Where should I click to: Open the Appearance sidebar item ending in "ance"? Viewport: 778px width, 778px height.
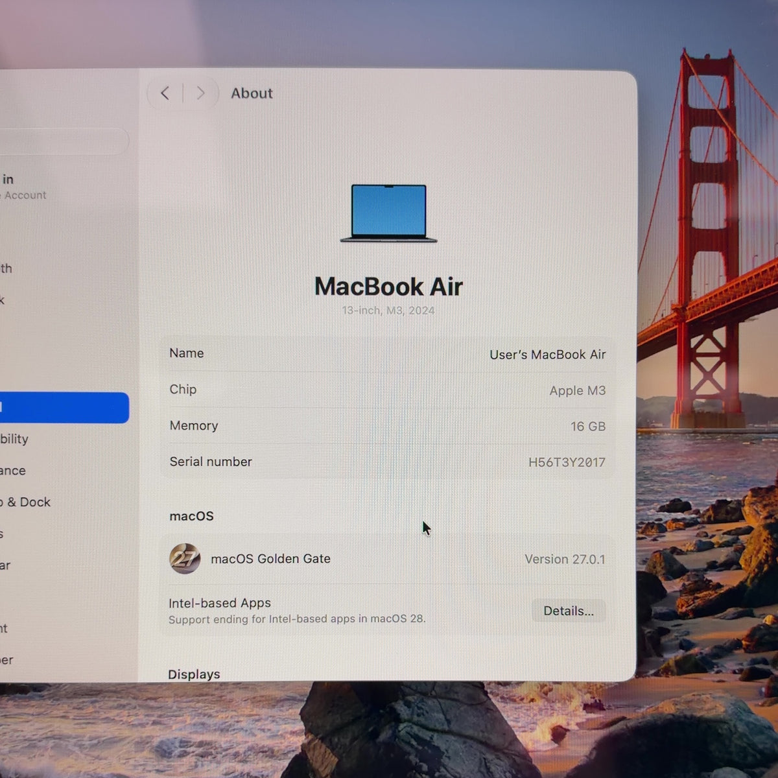(13, 471)
